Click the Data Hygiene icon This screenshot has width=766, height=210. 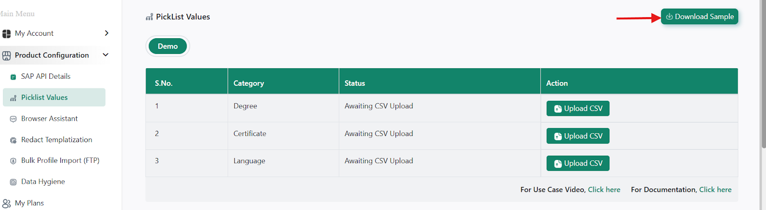pyautogui.click(x=13, y=182)
